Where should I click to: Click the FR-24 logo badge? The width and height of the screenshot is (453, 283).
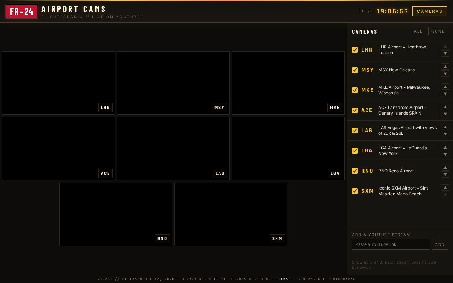(22, 11)
